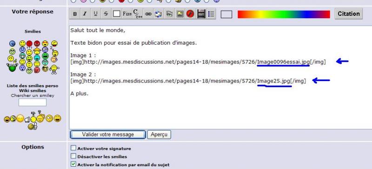The width and height of the screenshot is (372, 169).
Task: Apply strikethrough formatting with S button
Action: tap(106, 14)
